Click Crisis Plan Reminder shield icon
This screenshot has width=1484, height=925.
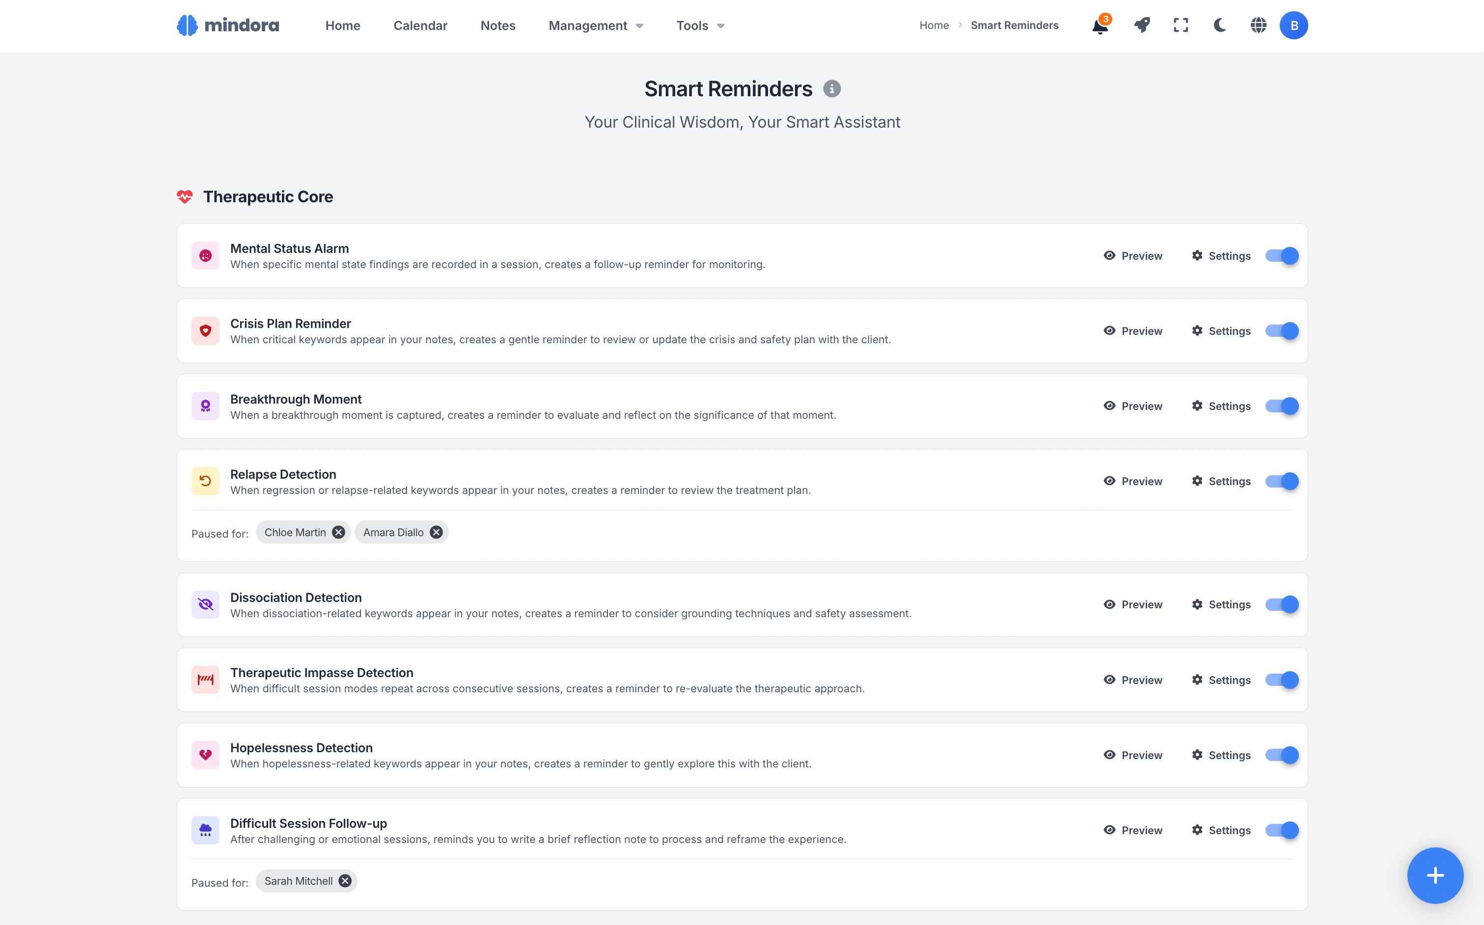tap(206, 331)
